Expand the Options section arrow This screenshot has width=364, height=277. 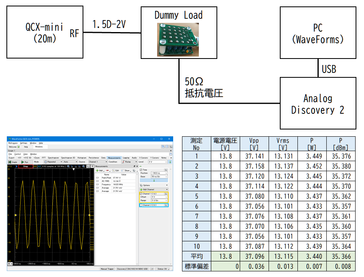[167, 185]
